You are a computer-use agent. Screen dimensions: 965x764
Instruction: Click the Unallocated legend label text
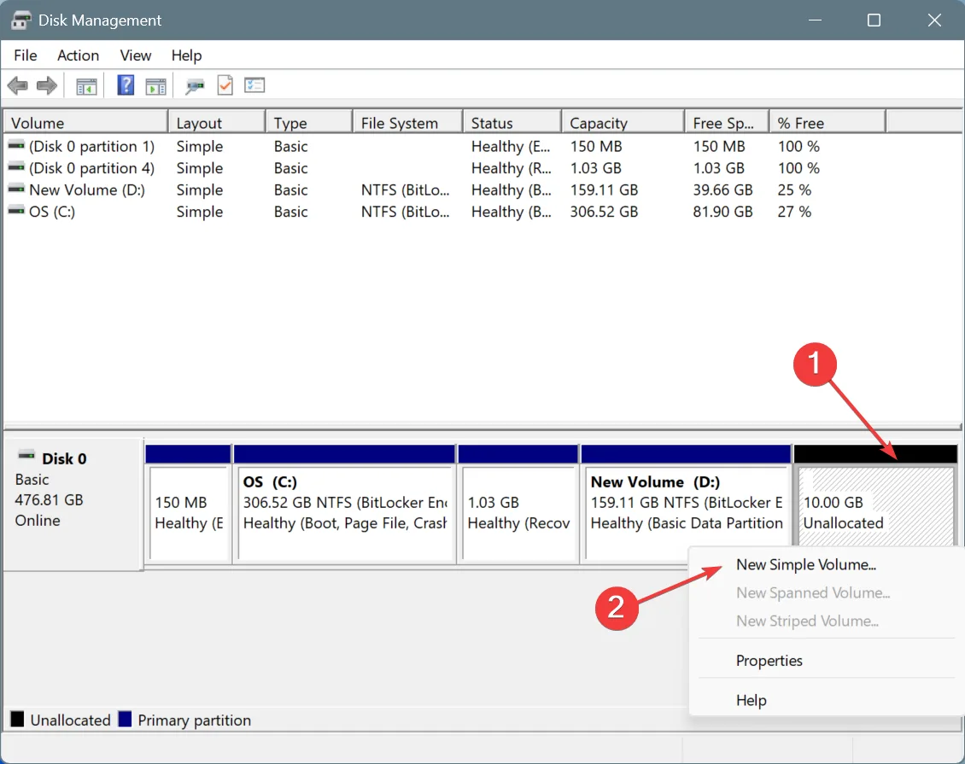(70, 720)
